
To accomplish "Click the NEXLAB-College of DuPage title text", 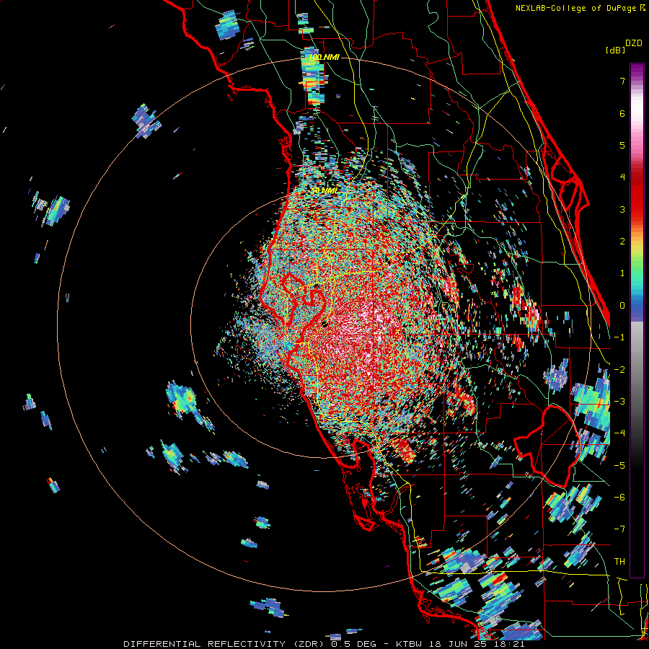I will click(x=575, y=8).
